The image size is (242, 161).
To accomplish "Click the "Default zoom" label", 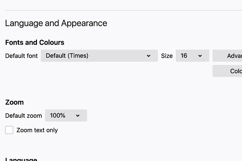I will click(24, 116).
